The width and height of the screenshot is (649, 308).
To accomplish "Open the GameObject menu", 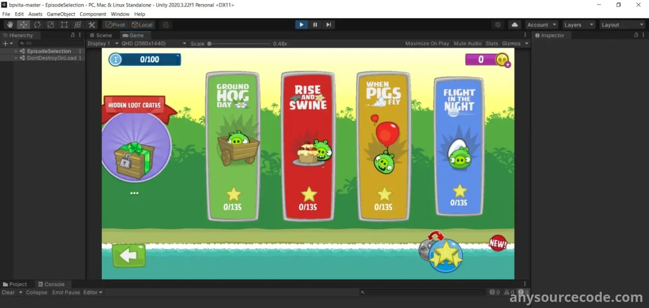I will click(x=61, y=14).
